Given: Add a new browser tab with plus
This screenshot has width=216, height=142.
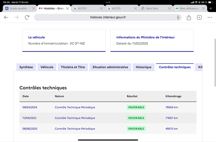Looking at the screenshot, I should pos(211,8).
